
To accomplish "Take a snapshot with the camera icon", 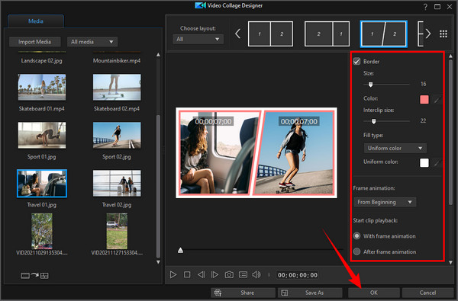I will [229, 275].
